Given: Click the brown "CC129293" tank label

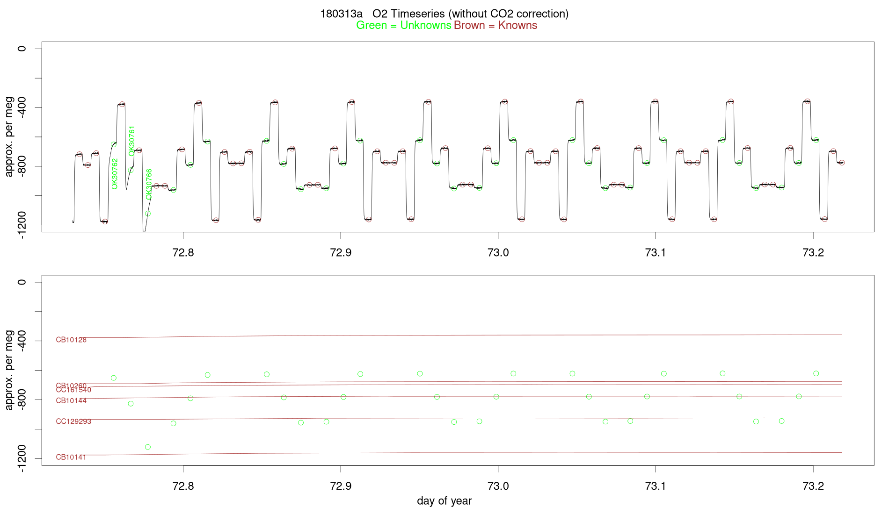Looking at the screenshot, I should point(73,421).
